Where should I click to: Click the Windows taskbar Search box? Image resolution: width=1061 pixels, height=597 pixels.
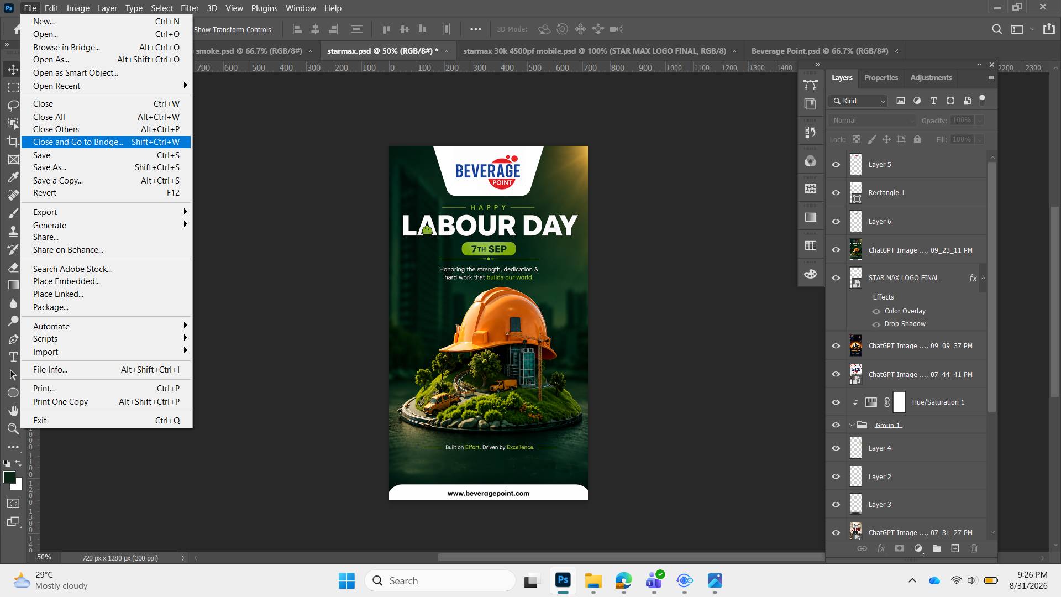pyautogui.click(x=440, y=580)
